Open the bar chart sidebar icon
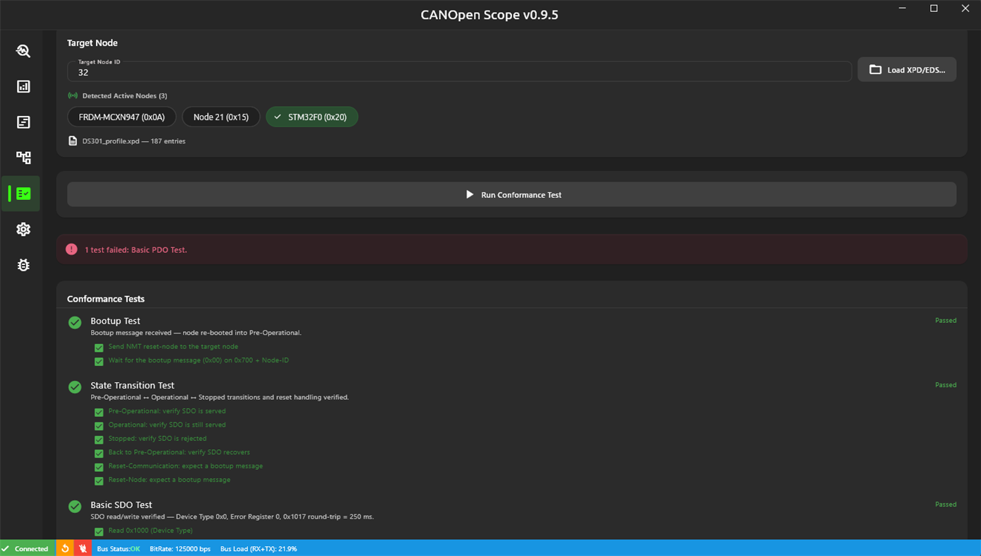The image size is (981, 556). click(23, 86)
